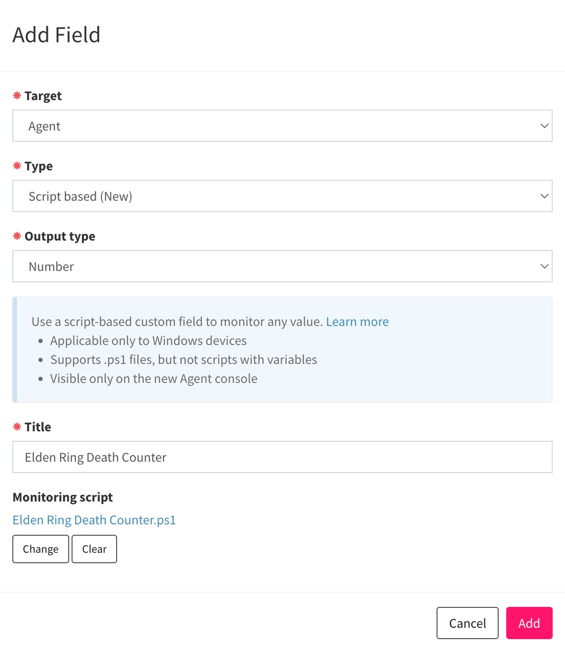Click the Add Field dialog title
Viewport: 565px width, 651px height.
coord(56,34)
